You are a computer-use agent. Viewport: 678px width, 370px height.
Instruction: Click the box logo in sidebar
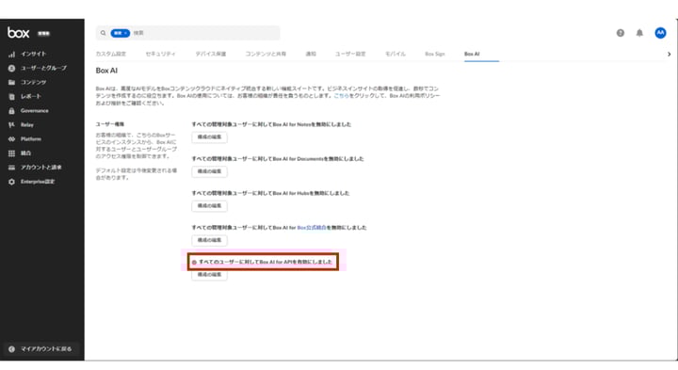tap(18, 33)
